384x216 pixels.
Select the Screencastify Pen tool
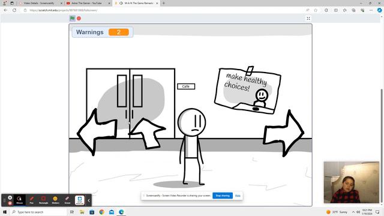(x=32, y=200)
